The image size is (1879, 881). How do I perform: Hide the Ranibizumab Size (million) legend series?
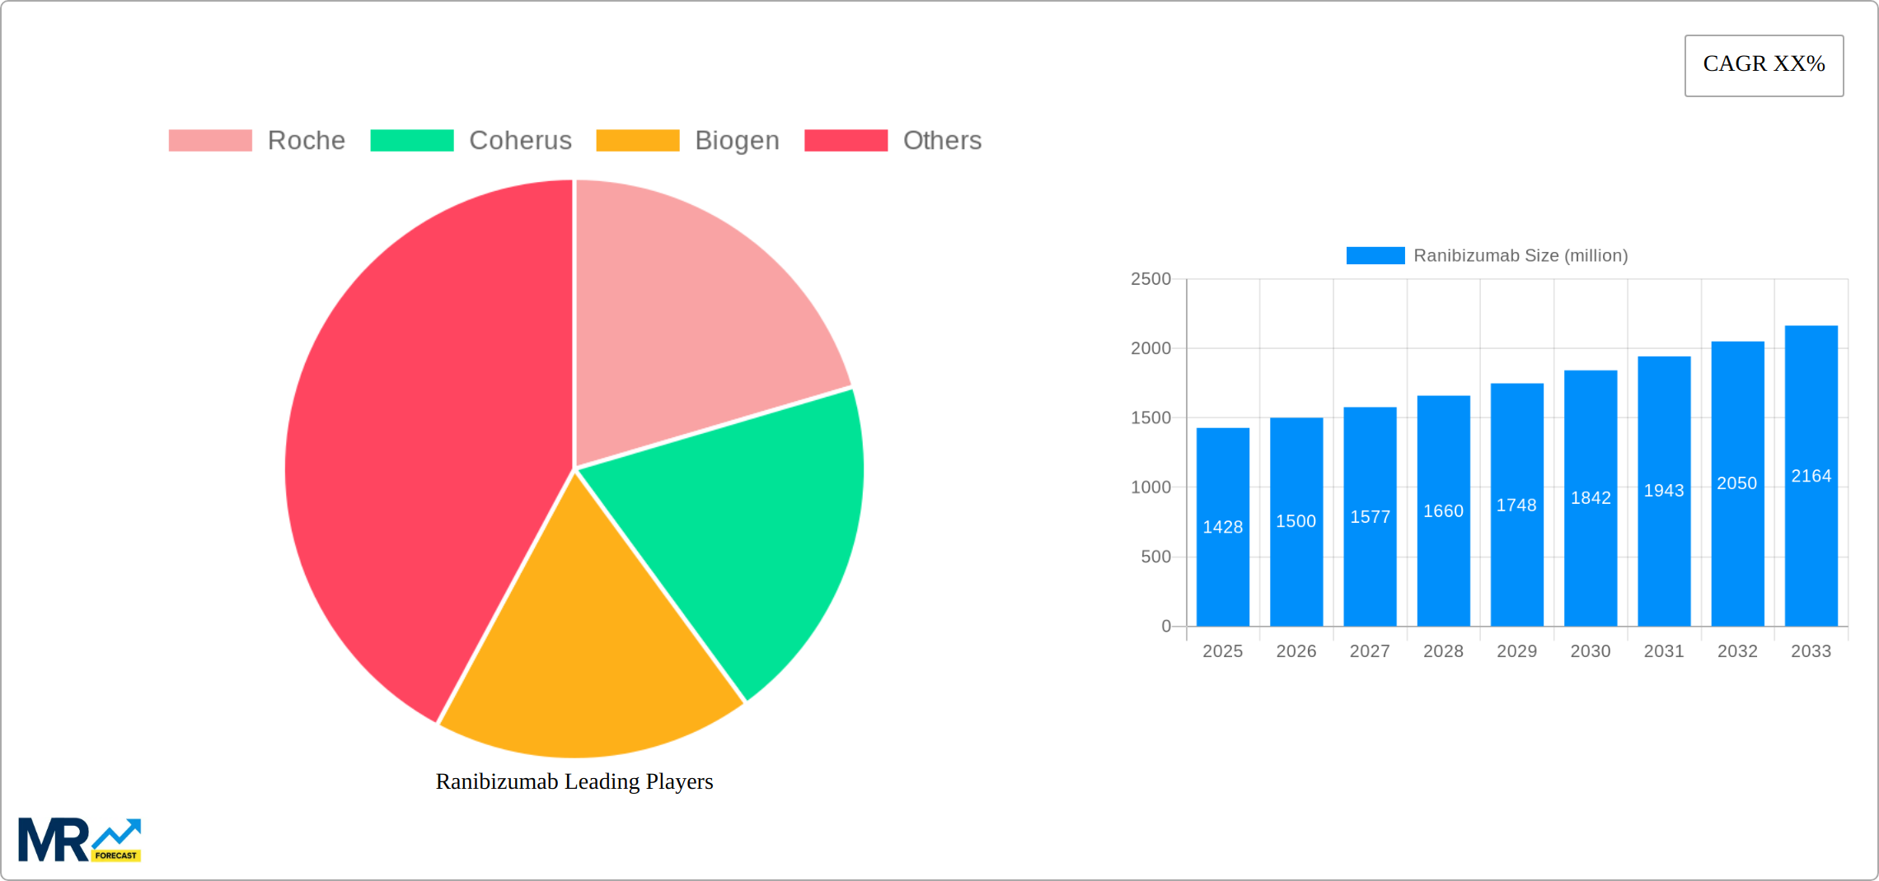click(1487, 255)
